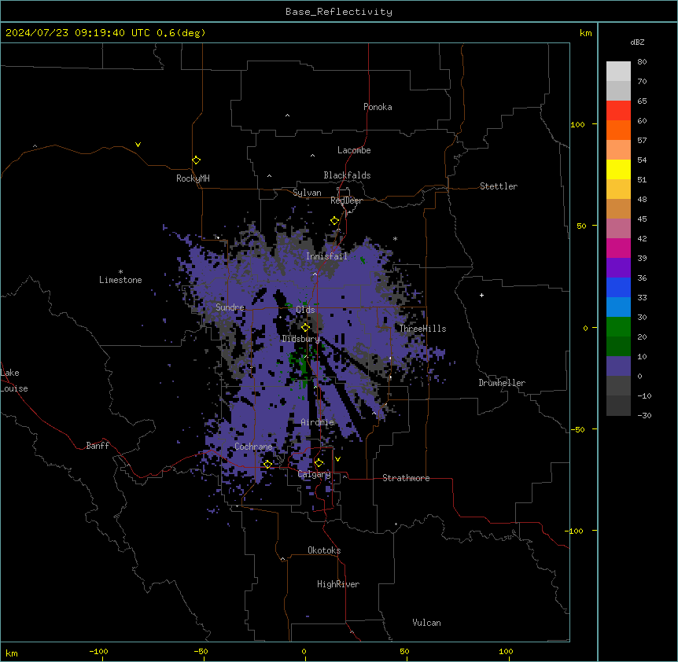Click the ThreeHills city label

coord(422,329)
